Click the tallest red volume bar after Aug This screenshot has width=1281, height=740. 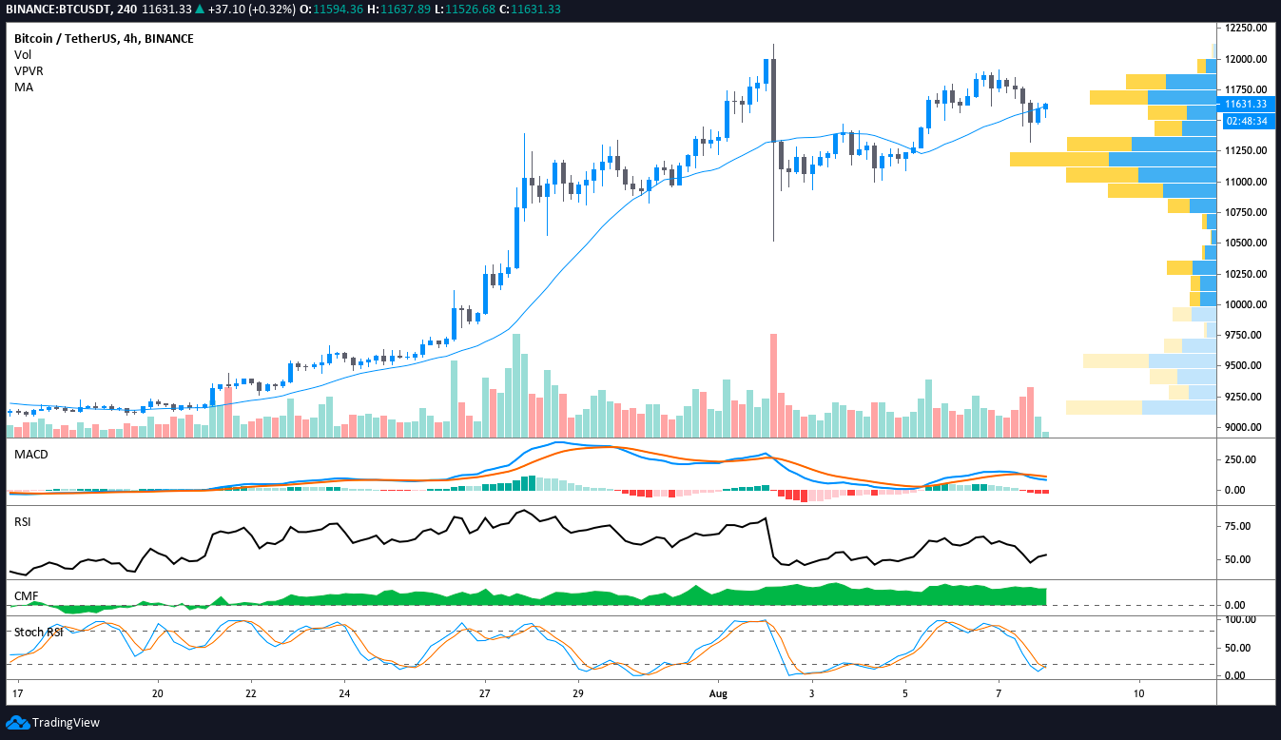[x=773, y=384]
